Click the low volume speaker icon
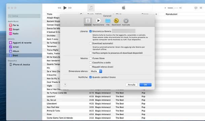The height and width of the screenshot is (121, 205). pos(165,8)
